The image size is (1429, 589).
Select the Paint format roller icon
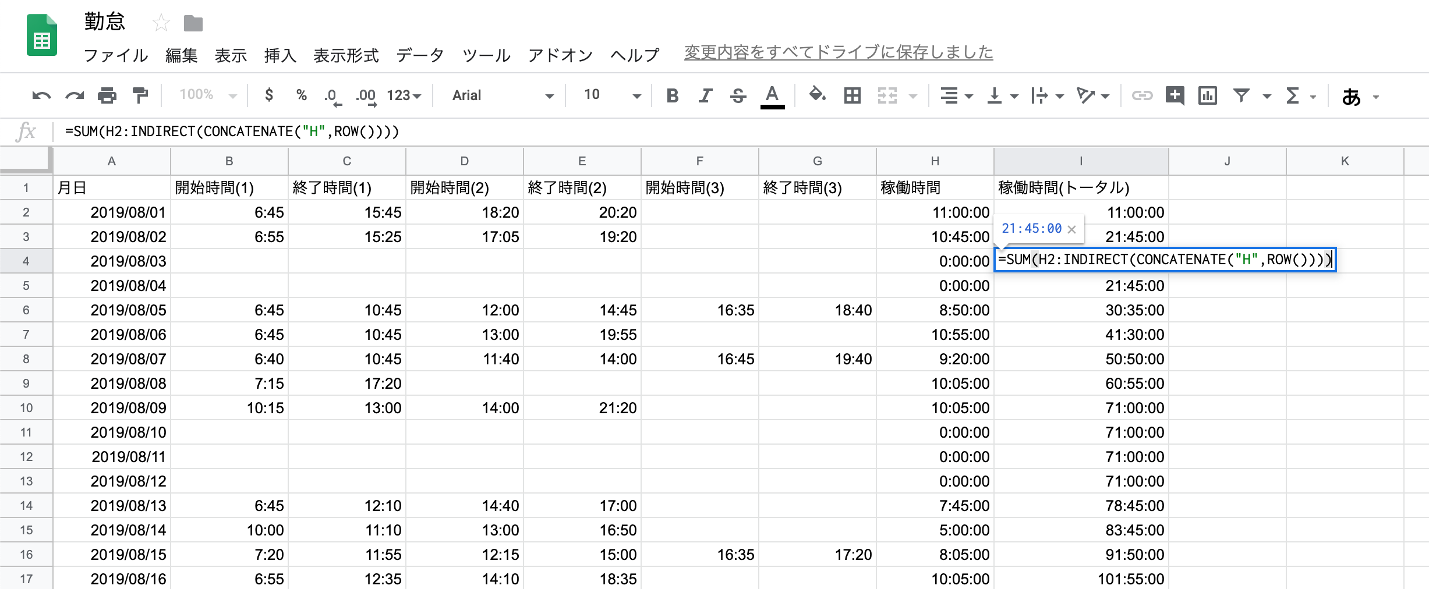(140, 95)
